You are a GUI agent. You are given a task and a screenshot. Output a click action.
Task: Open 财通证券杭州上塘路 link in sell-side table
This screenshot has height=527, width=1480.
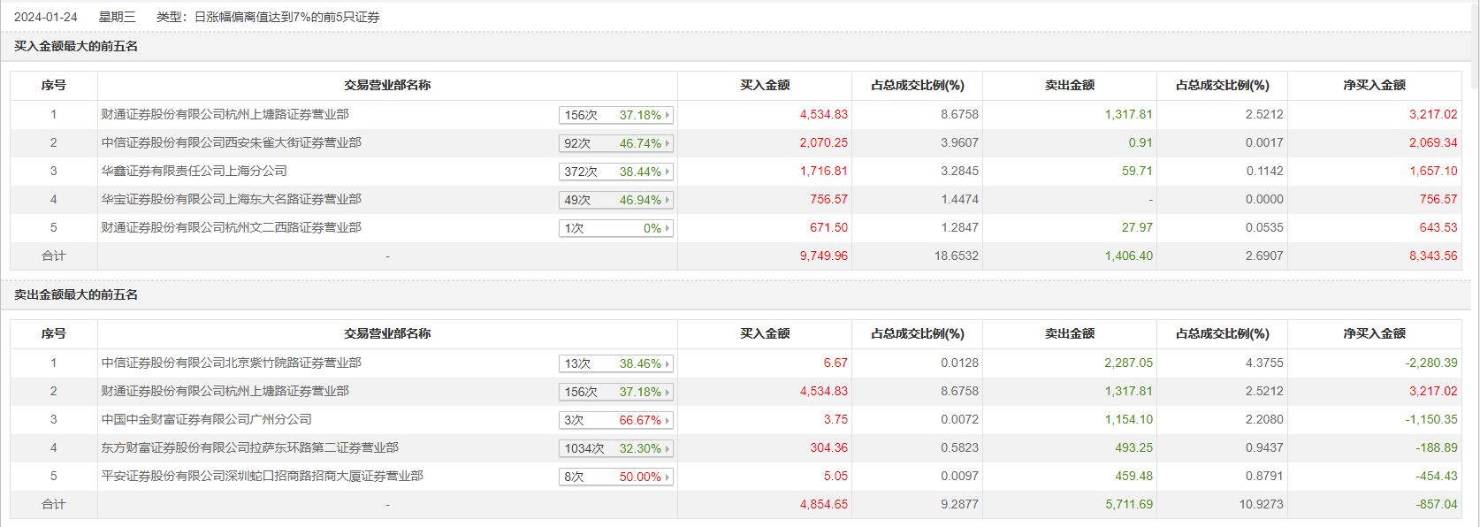(225, 391)
